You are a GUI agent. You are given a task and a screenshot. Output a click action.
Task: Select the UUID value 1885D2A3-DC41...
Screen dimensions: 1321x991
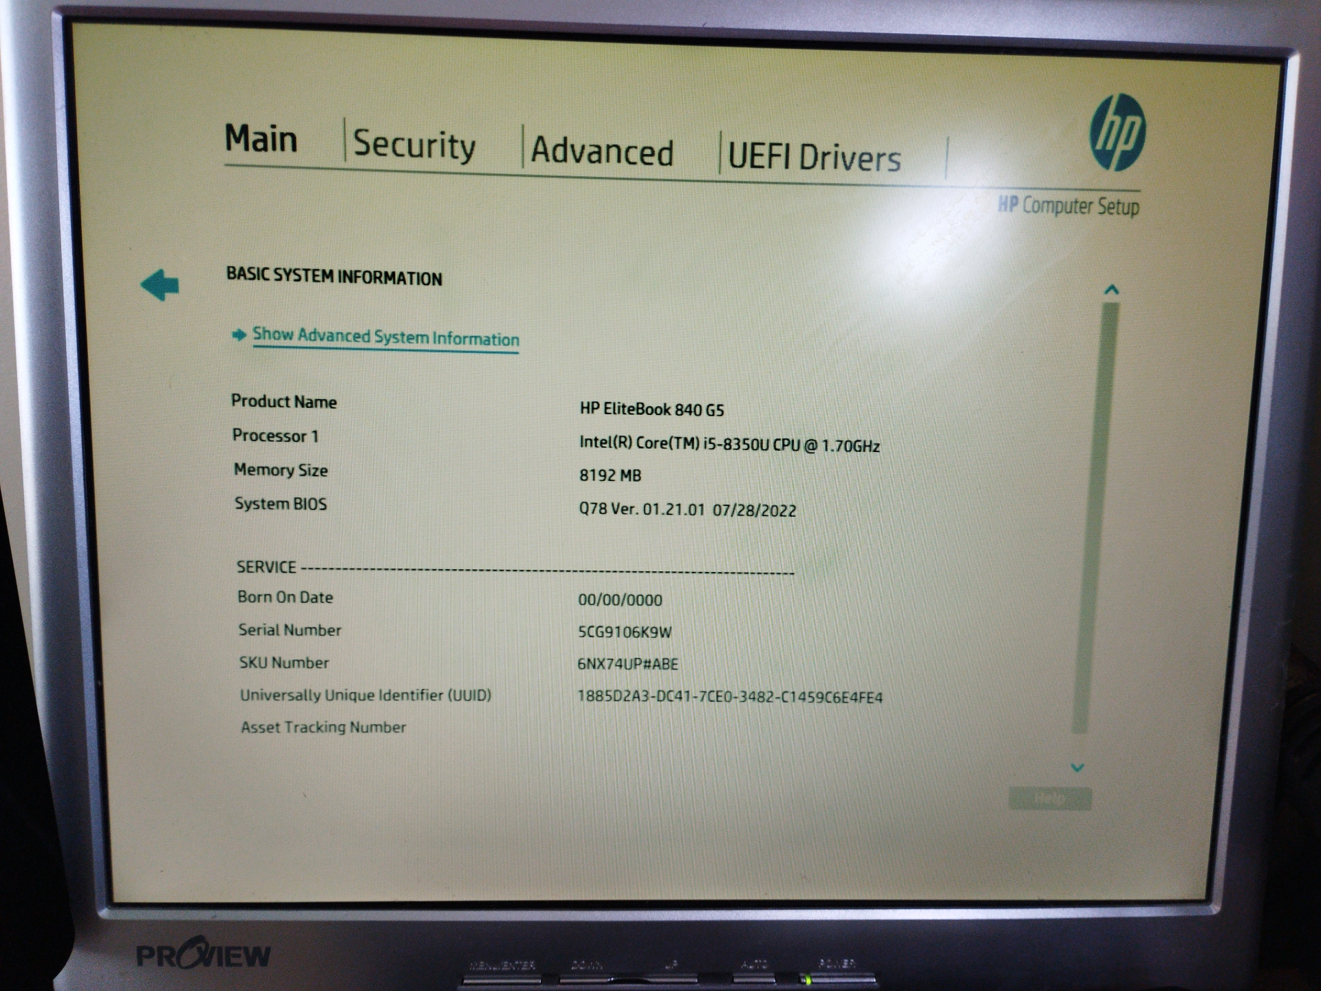(729, 697)
